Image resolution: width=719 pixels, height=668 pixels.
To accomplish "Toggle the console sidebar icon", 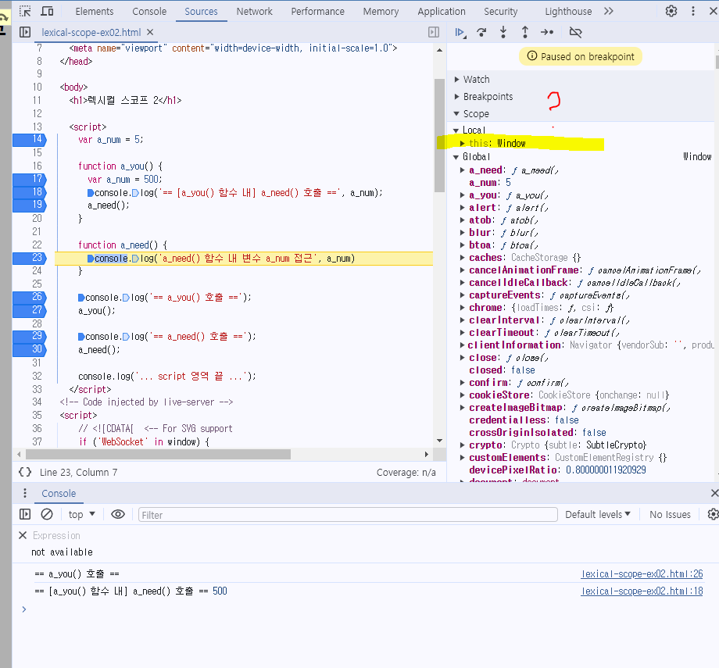I will point(25,514).
